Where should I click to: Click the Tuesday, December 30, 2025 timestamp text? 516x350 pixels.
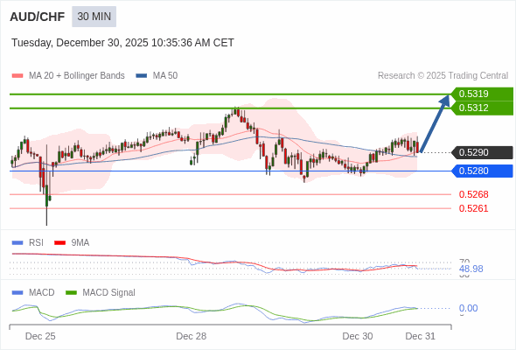122,43
